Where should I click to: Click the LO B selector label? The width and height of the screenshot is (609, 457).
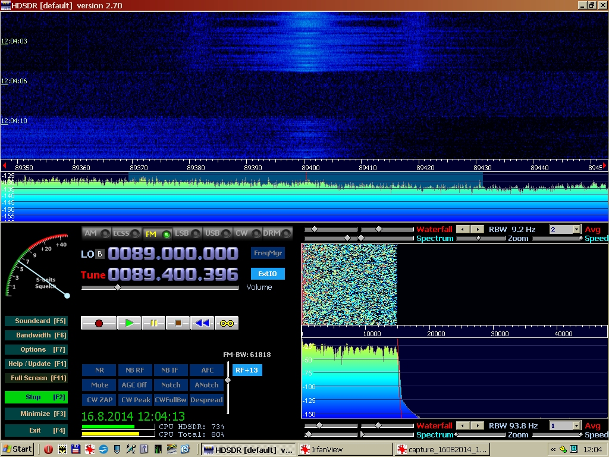100,254
